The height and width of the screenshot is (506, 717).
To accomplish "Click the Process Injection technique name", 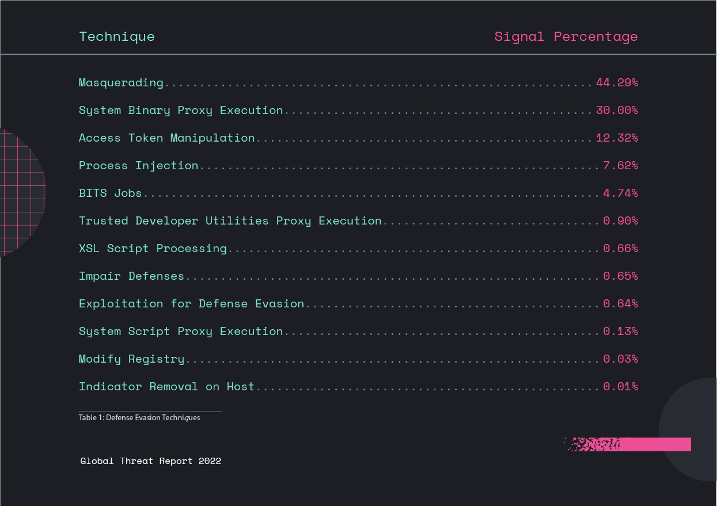I will tap(138, 165).
